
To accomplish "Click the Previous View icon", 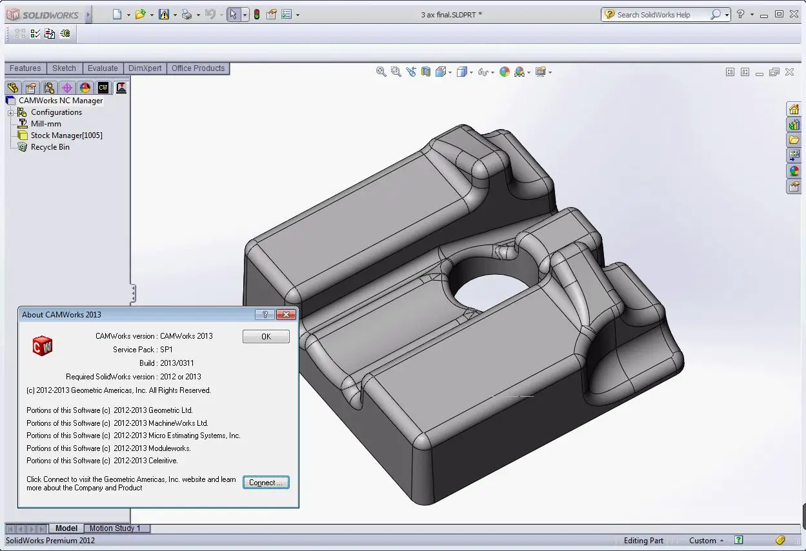I will coord(411,72).
